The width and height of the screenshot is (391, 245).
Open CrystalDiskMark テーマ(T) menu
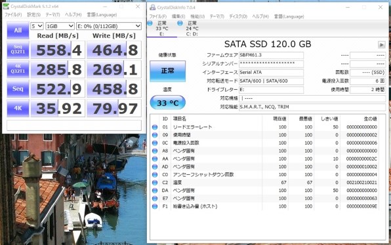click(52, 14)
